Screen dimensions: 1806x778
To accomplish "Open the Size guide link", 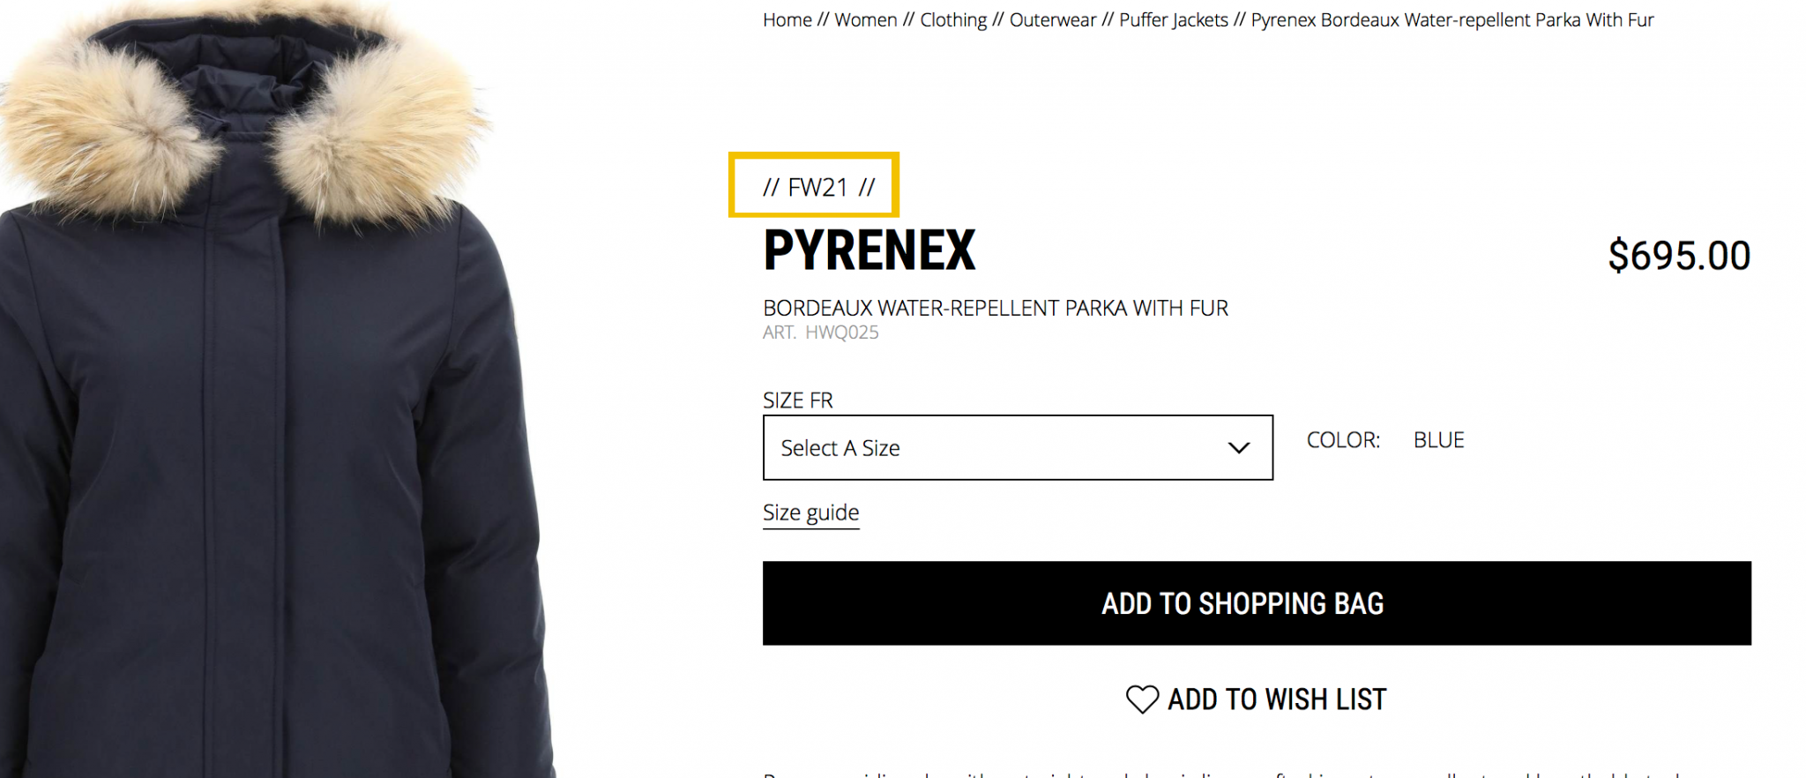I will pos(810,512).
